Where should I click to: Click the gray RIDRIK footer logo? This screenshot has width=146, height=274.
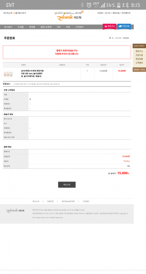[x=15, y=211]
